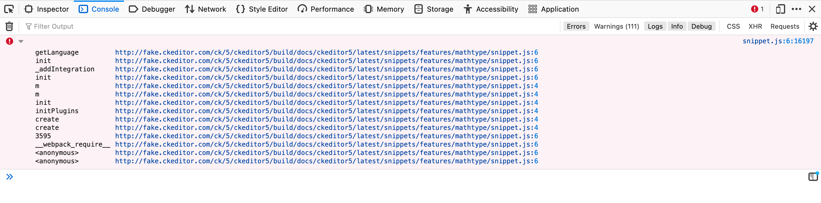Activate the element picker inspector icon
The image size is (821, 203).
(9, 9)
